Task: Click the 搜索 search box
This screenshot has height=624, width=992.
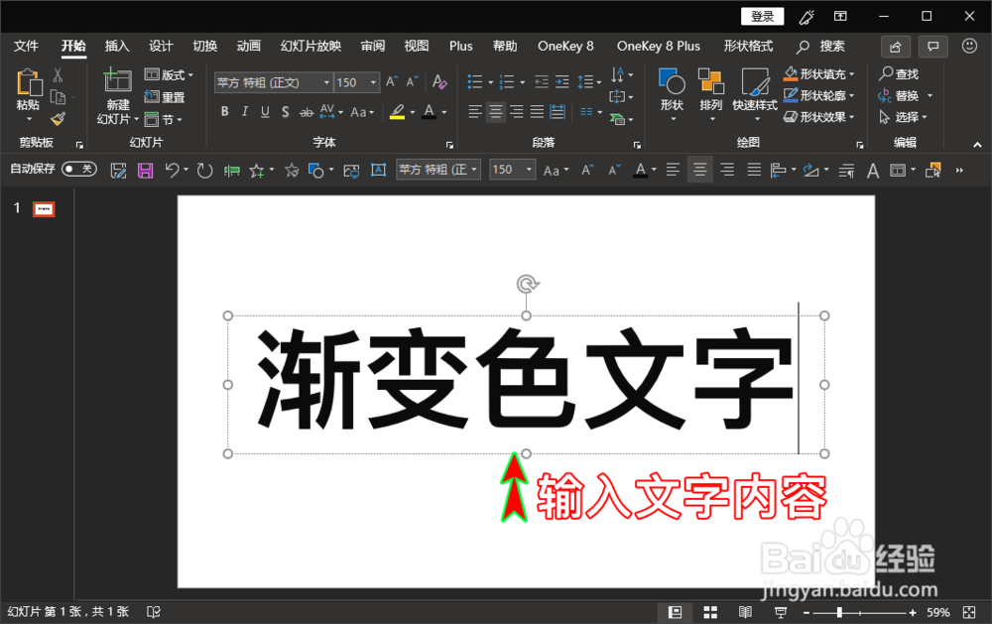Action: [x=834, y=46]
